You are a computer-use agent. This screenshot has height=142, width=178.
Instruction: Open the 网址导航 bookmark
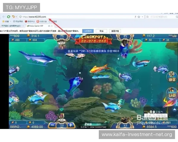[18, 21]
